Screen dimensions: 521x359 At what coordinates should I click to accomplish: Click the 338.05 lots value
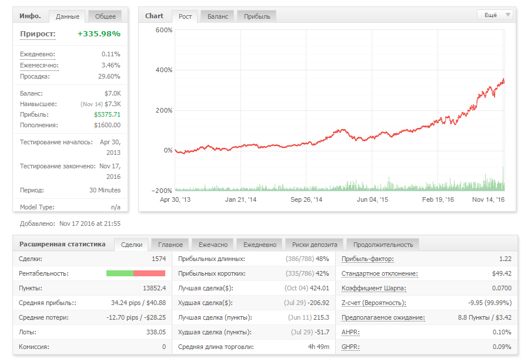click(x=156, y=332)
